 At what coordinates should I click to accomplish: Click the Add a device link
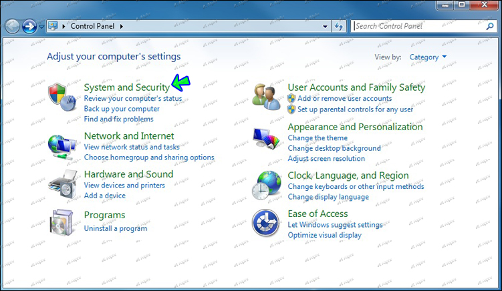coord(105,196)
